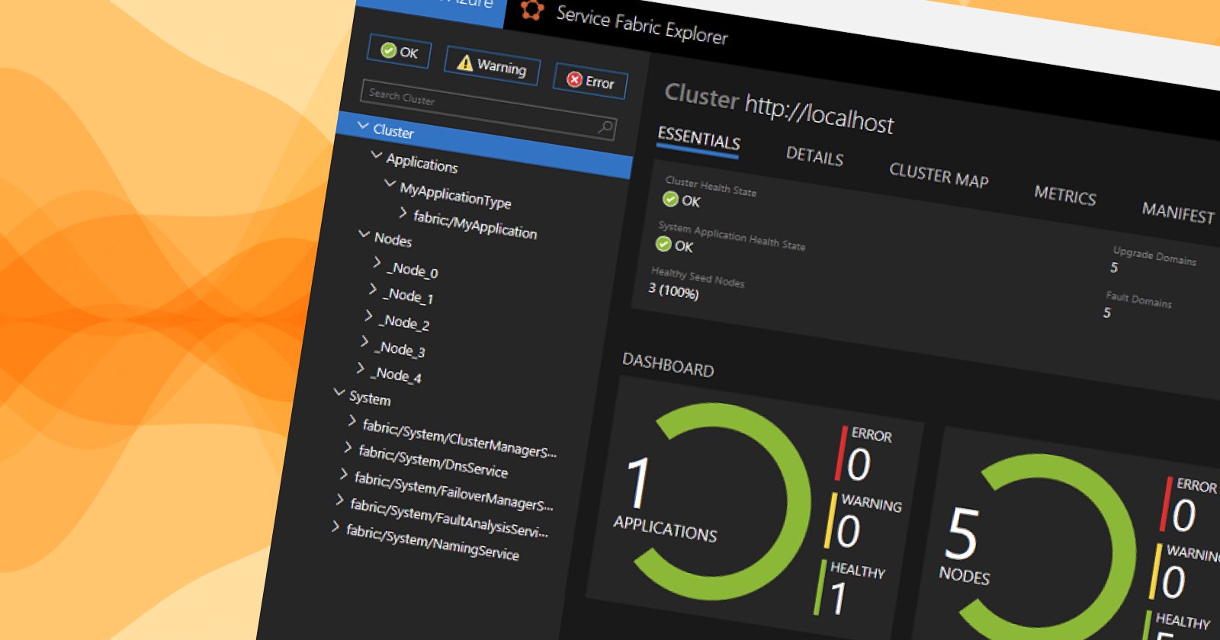Open fabric:/System/DnsService in the tree

[x=433, y=461]
